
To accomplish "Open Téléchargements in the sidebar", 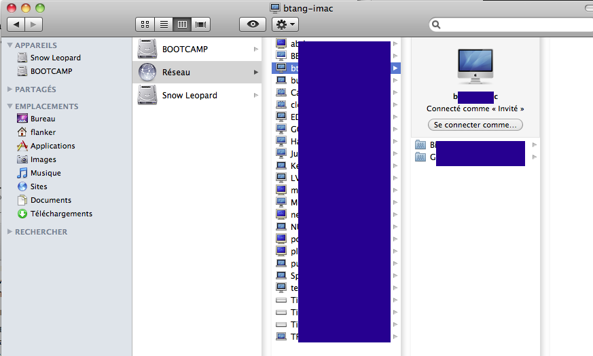I will [x=61, y=214].
